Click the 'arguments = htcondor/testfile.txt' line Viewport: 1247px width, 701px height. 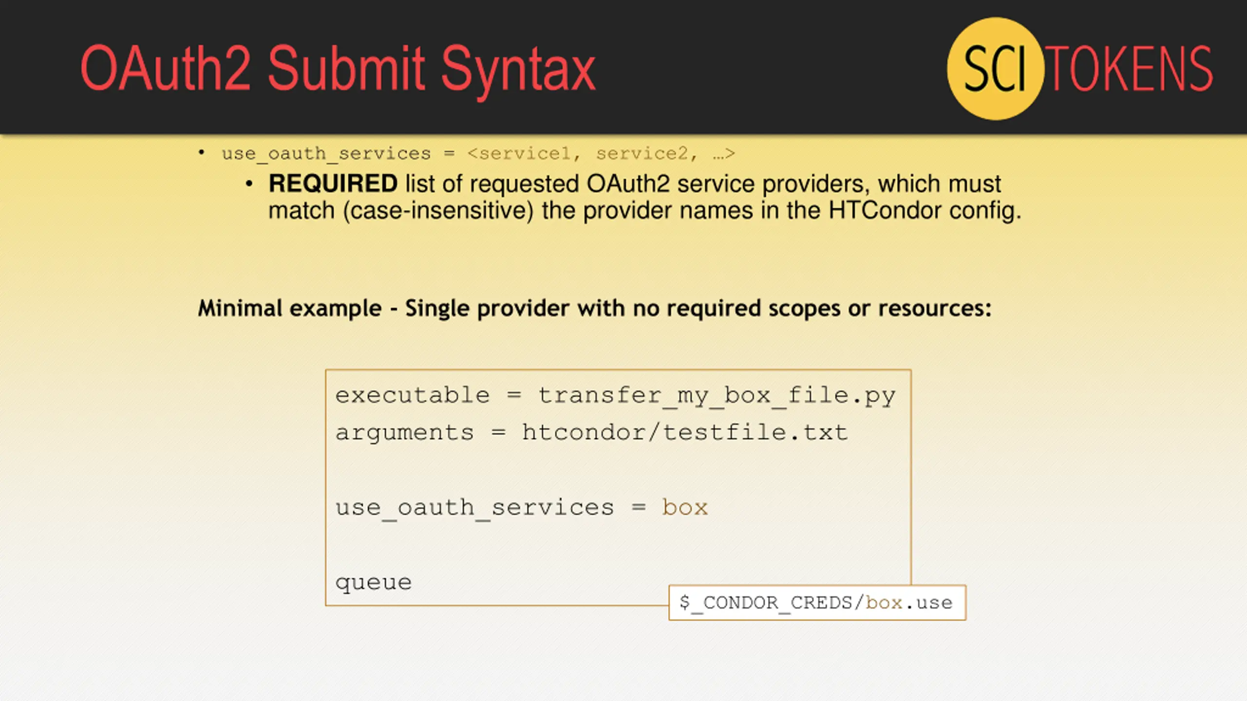point(591,433)
